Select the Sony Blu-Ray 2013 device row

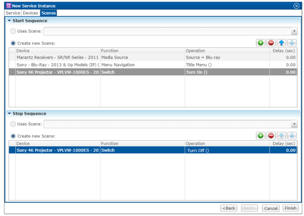(153, 65)
